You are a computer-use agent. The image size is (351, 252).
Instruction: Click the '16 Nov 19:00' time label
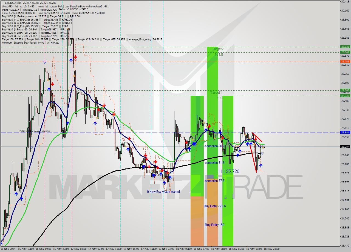point(43,249)
